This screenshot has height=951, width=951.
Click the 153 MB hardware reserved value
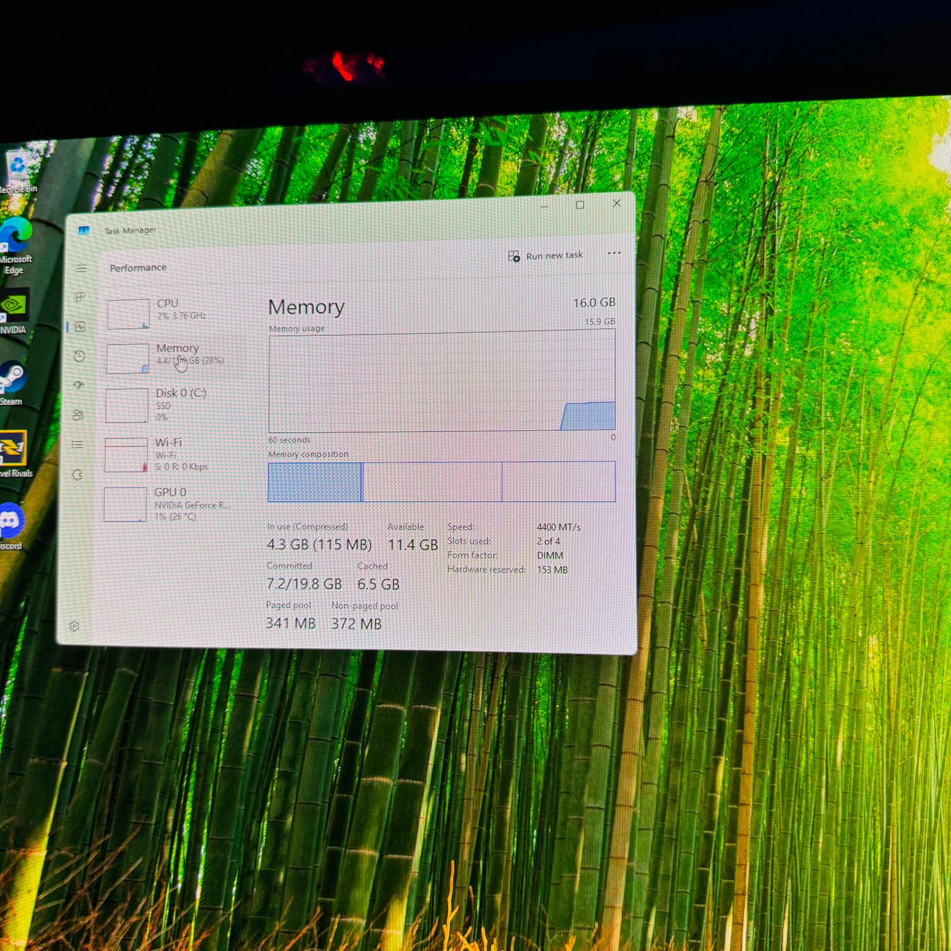[x=552, y=570]
